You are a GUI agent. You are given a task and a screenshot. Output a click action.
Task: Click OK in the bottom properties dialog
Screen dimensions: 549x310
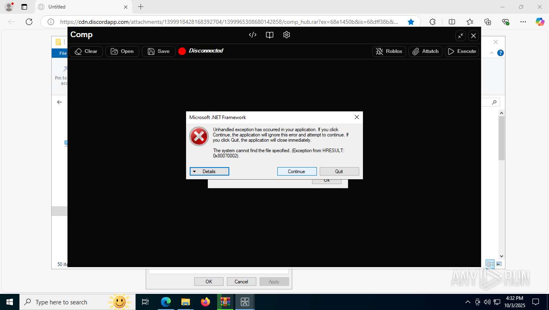point(209,282)
